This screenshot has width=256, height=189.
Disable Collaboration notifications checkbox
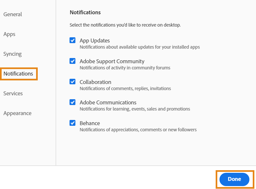[73, 82]
